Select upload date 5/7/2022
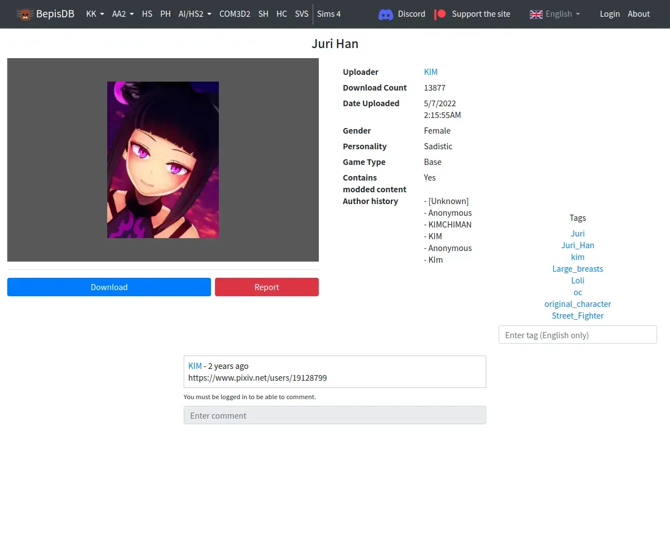Screen dimensions: 670x559 click(440, 103)
